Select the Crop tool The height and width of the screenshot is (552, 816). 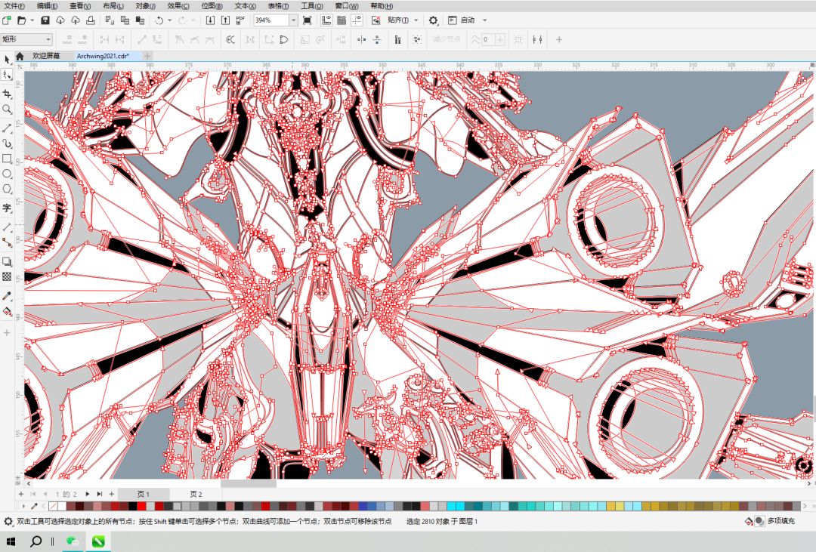click(7, 94)
